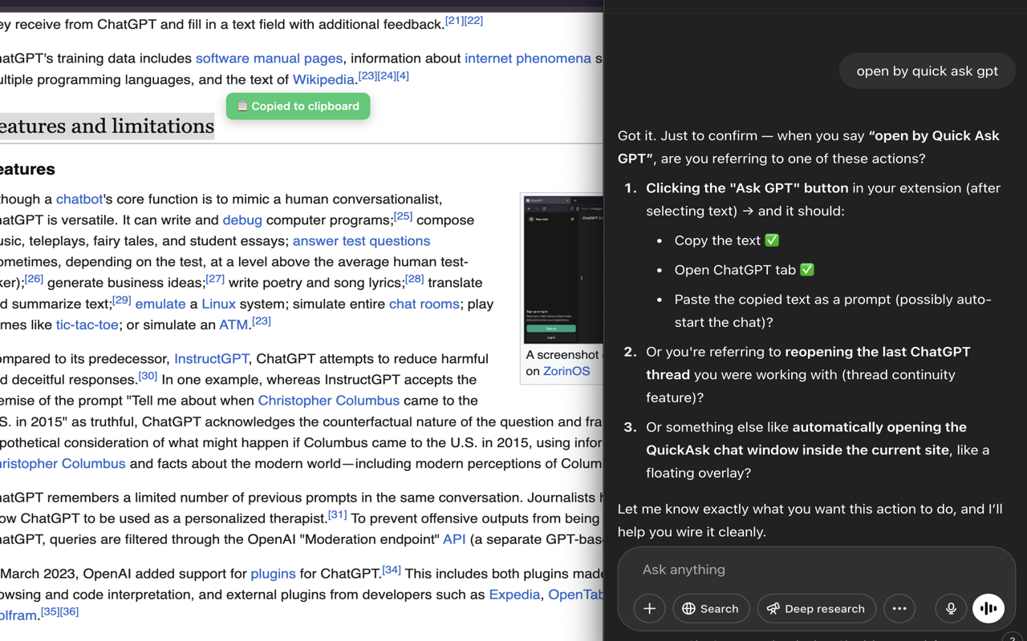Open the tic-tac-toe link
This screenshot has height=641, width=1027.
coord(87,325)
